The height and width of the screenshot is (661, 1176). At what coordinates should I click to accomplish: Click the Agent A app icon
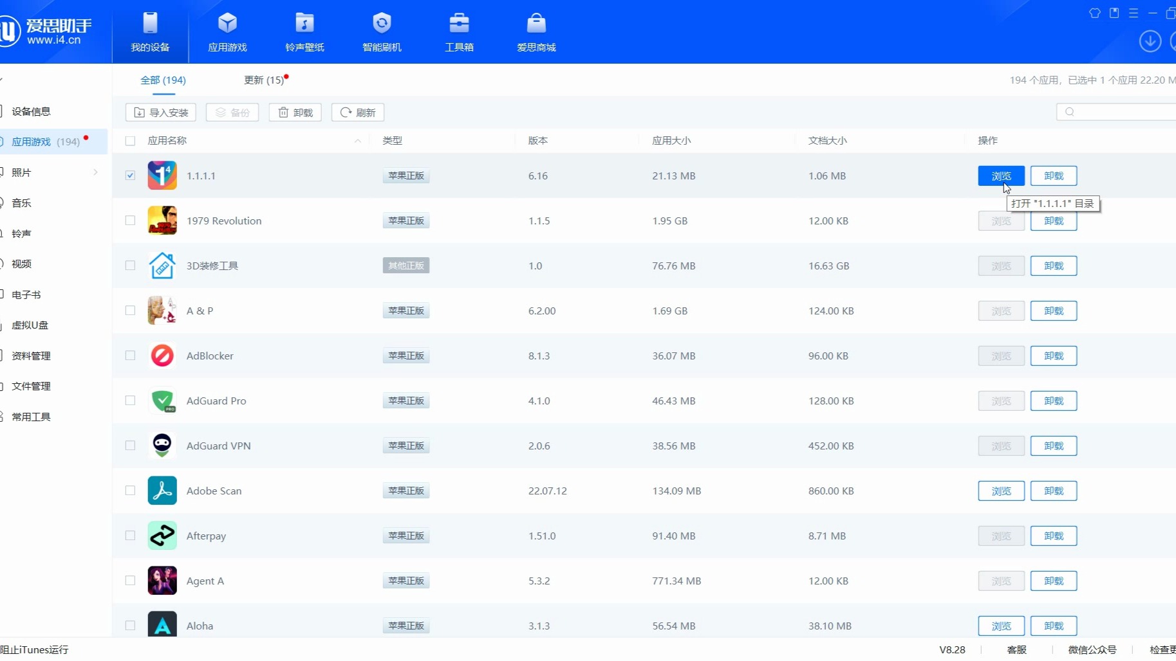pos(162,581)
